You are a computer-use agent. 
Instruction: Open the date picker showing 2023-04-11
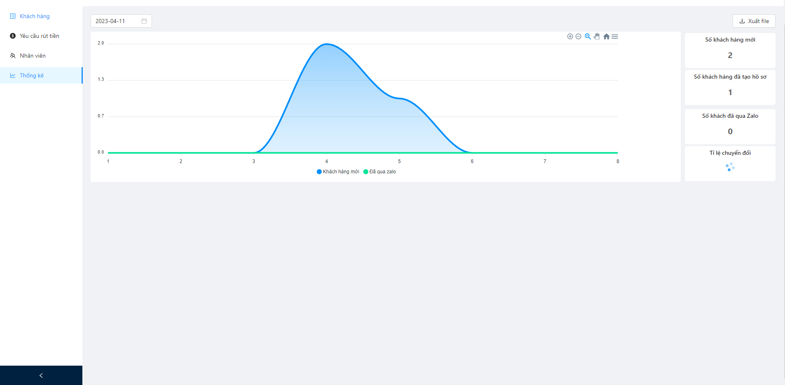click(115, 21)
